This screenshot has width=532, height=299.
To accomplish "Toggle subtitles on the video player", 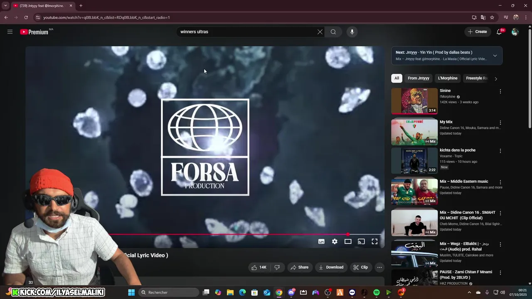I will (x=321, y=241).
